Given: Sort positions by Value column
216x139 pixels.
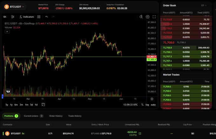Looking at the screenshot, I should tap(70, 124).
